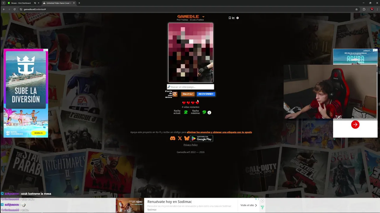Click the 'Racha actual' label
The image size is (380, 213).
point(177,112)
